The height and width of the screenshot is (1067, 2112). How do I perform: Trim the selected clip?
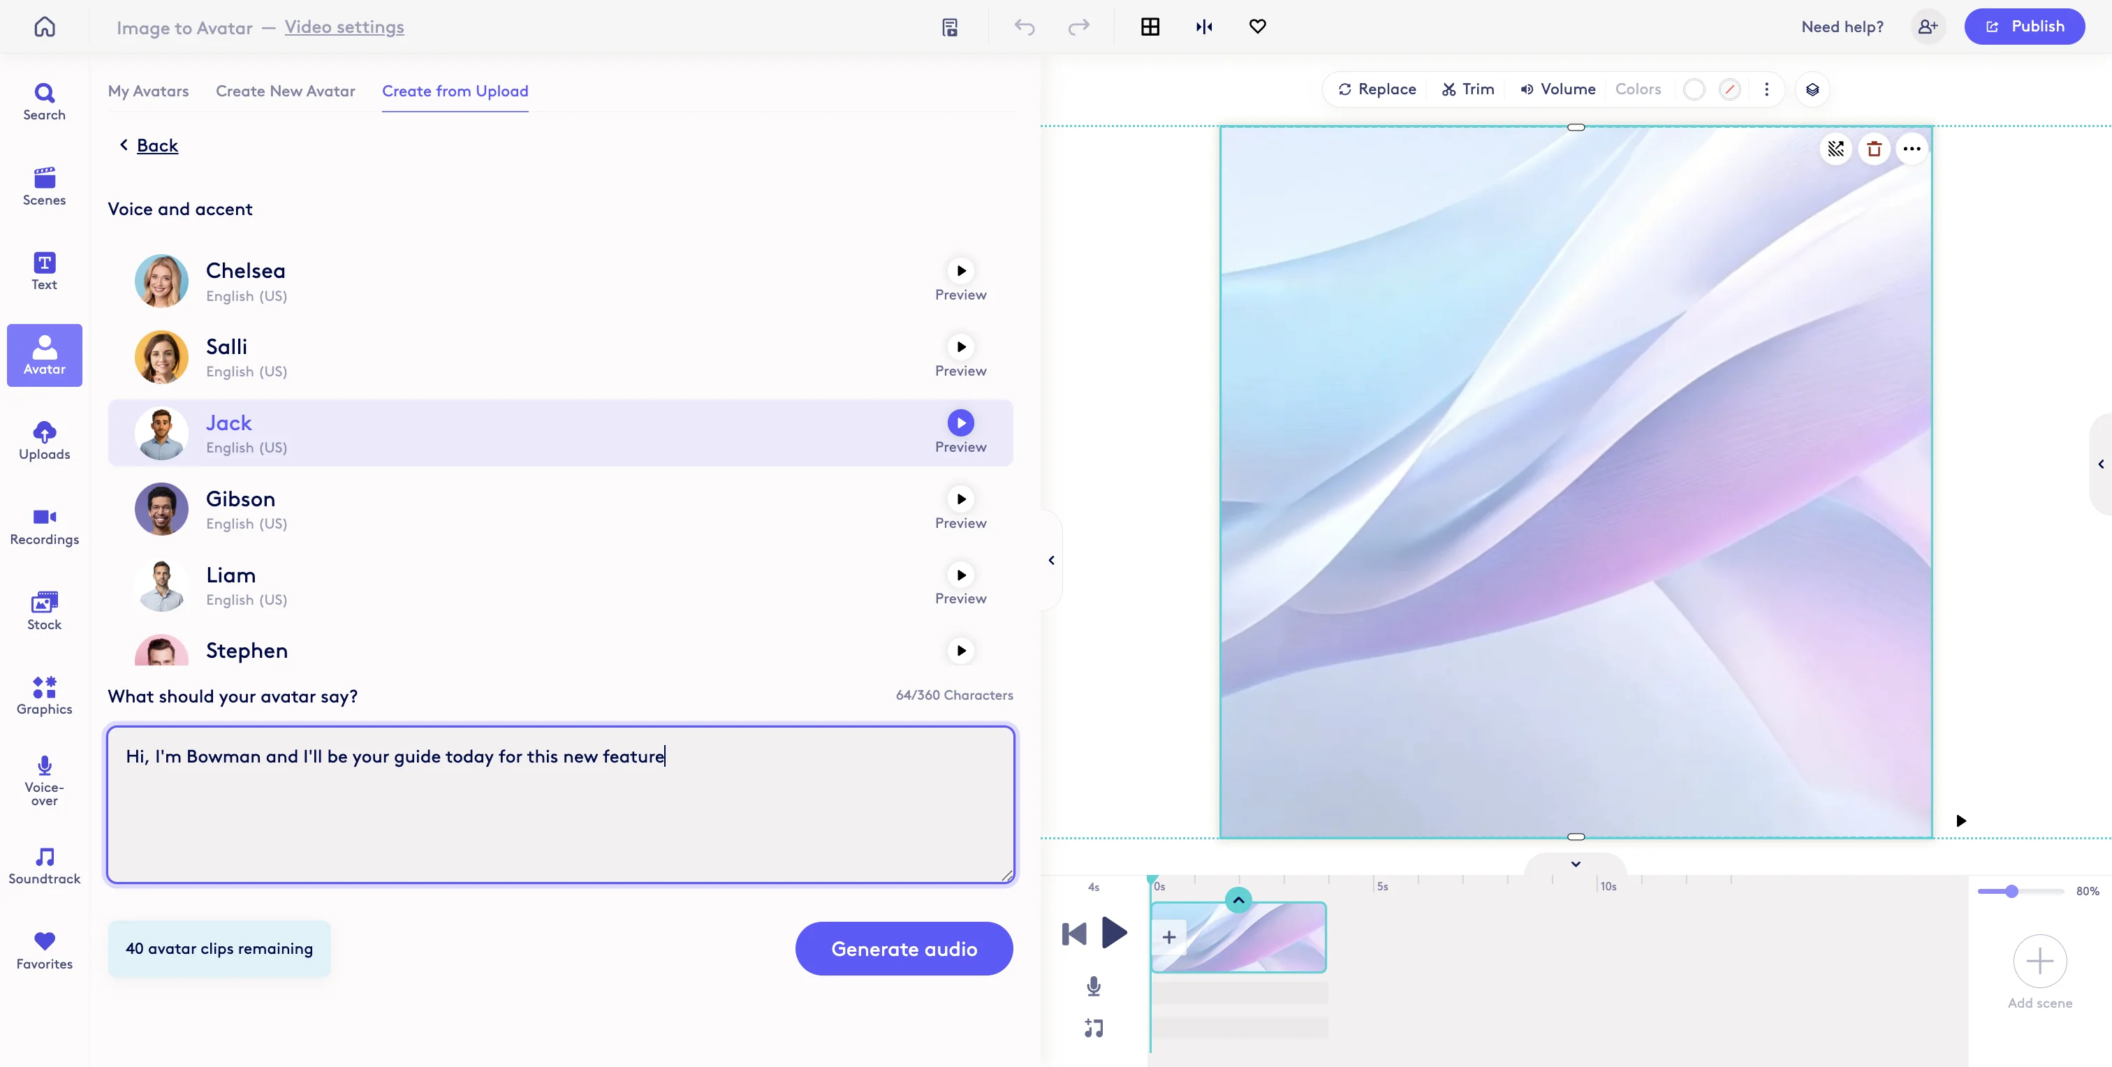tap(1467, 89)
